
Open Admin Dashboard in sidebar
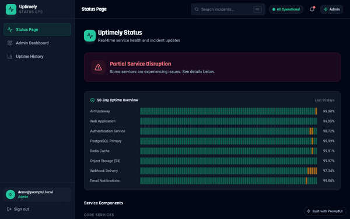(37, 43)
